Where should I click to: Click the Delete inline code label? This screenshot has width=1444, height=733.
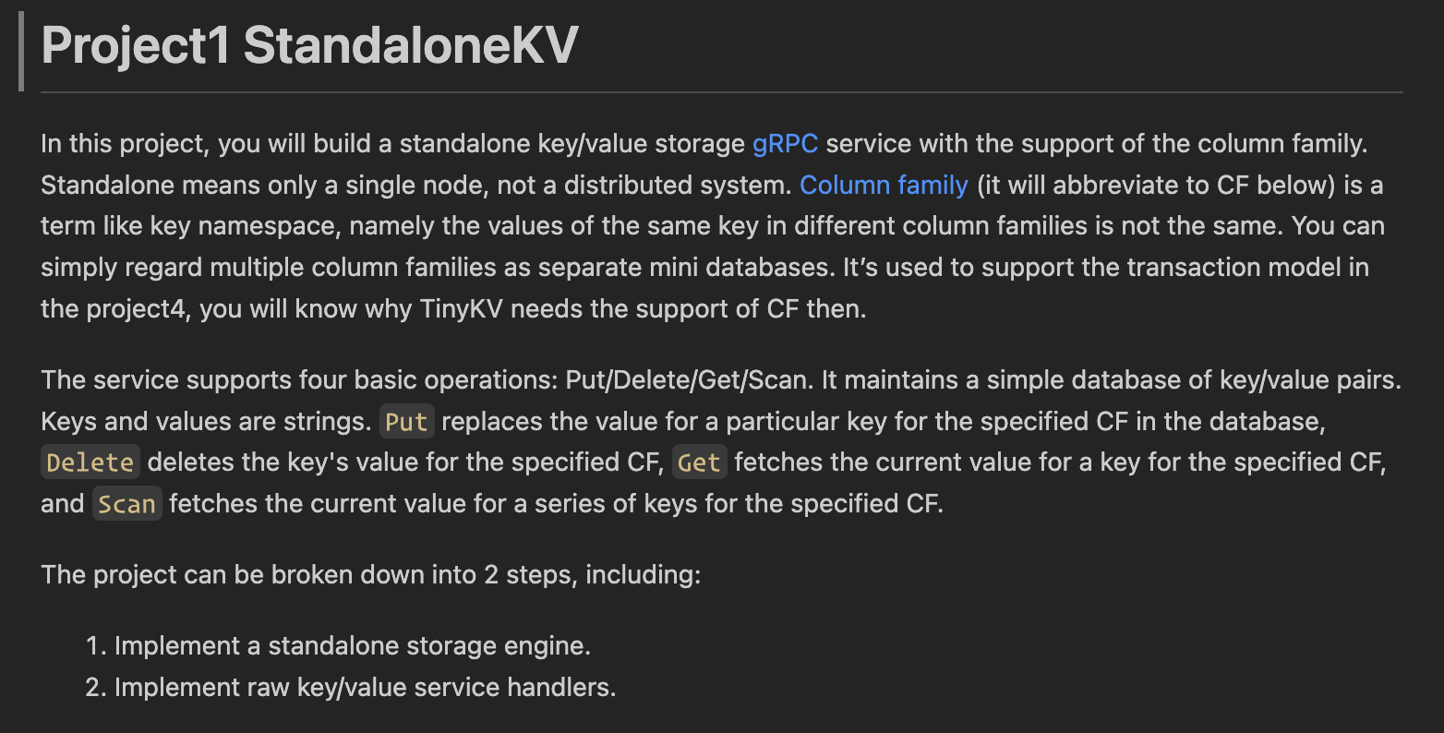point(90,463)
